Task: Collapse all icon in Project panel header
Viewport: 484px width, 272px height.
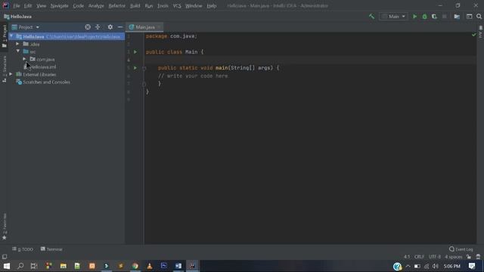Action: tap(98, 27)
